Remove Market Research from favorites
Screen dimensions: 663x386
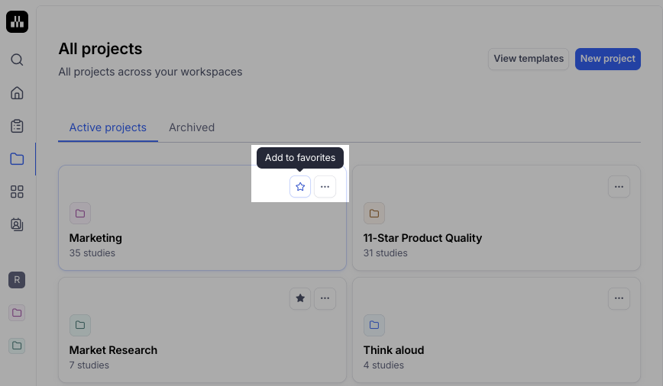click(300, 298)
